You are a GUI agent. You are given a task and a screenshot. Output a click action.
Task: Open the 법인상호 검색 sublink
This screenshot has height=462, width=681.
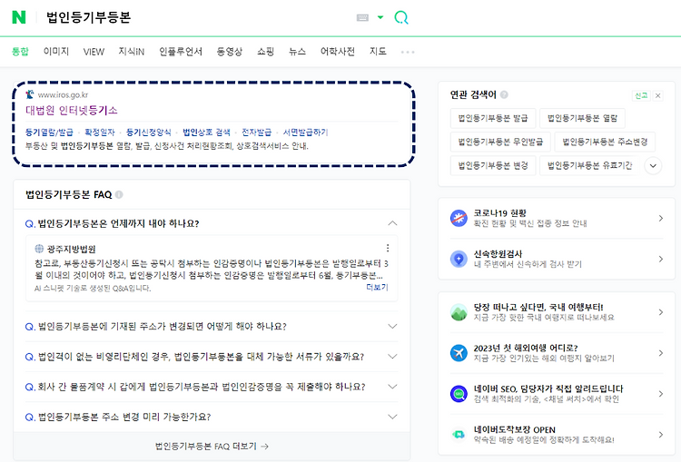pos(206,132)
